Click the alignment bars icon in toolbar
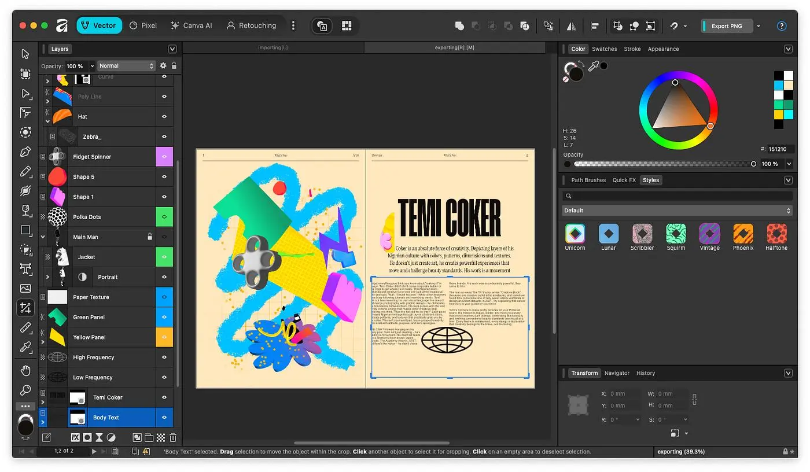 (x=595, y=25)
